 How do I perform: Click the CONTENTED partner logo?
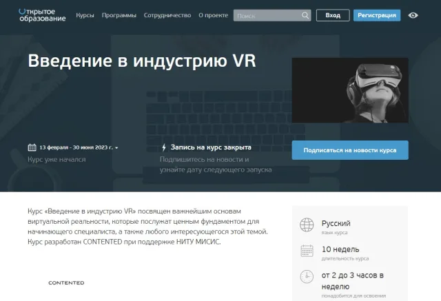(x=66, y=282)
